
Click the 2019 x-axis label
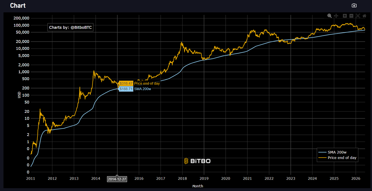click(204, 178)
